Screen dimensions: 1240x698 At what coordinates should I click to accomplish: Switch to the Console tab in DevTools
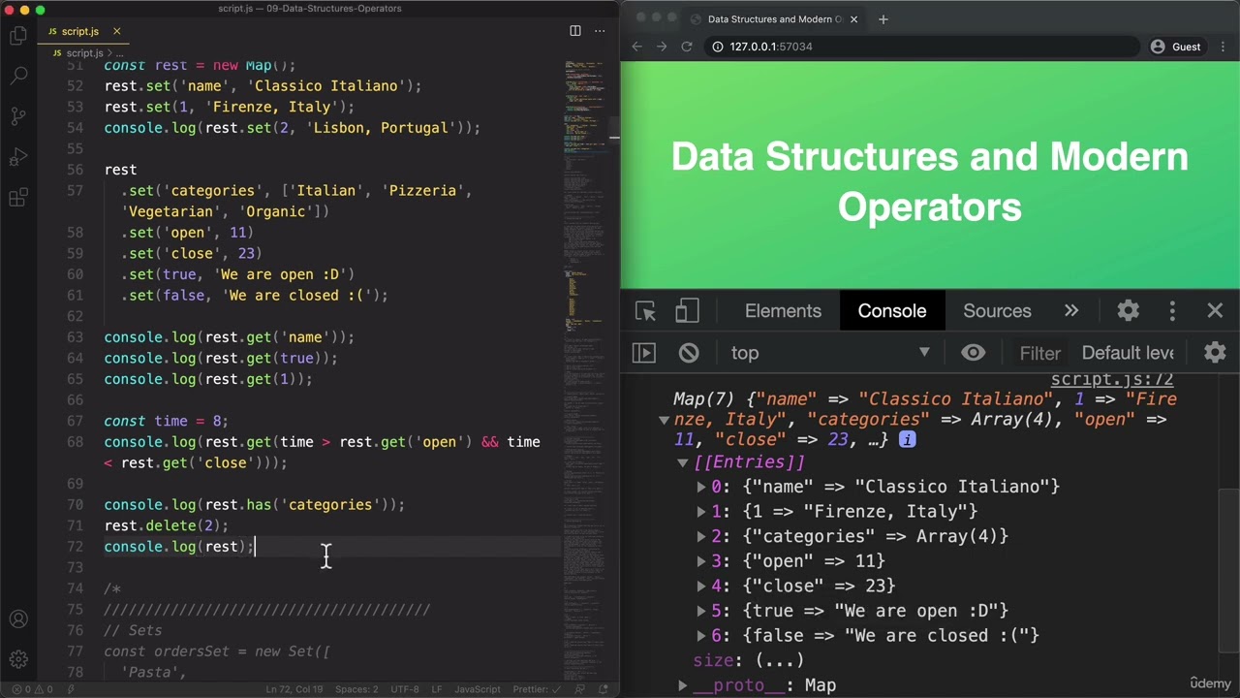(x=892, y=311)
